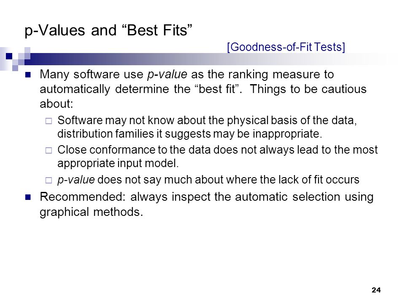This screenshot has height=303, width=405.
Task: Click the hollow box beside p-value does not say
Action: (49, 180)
